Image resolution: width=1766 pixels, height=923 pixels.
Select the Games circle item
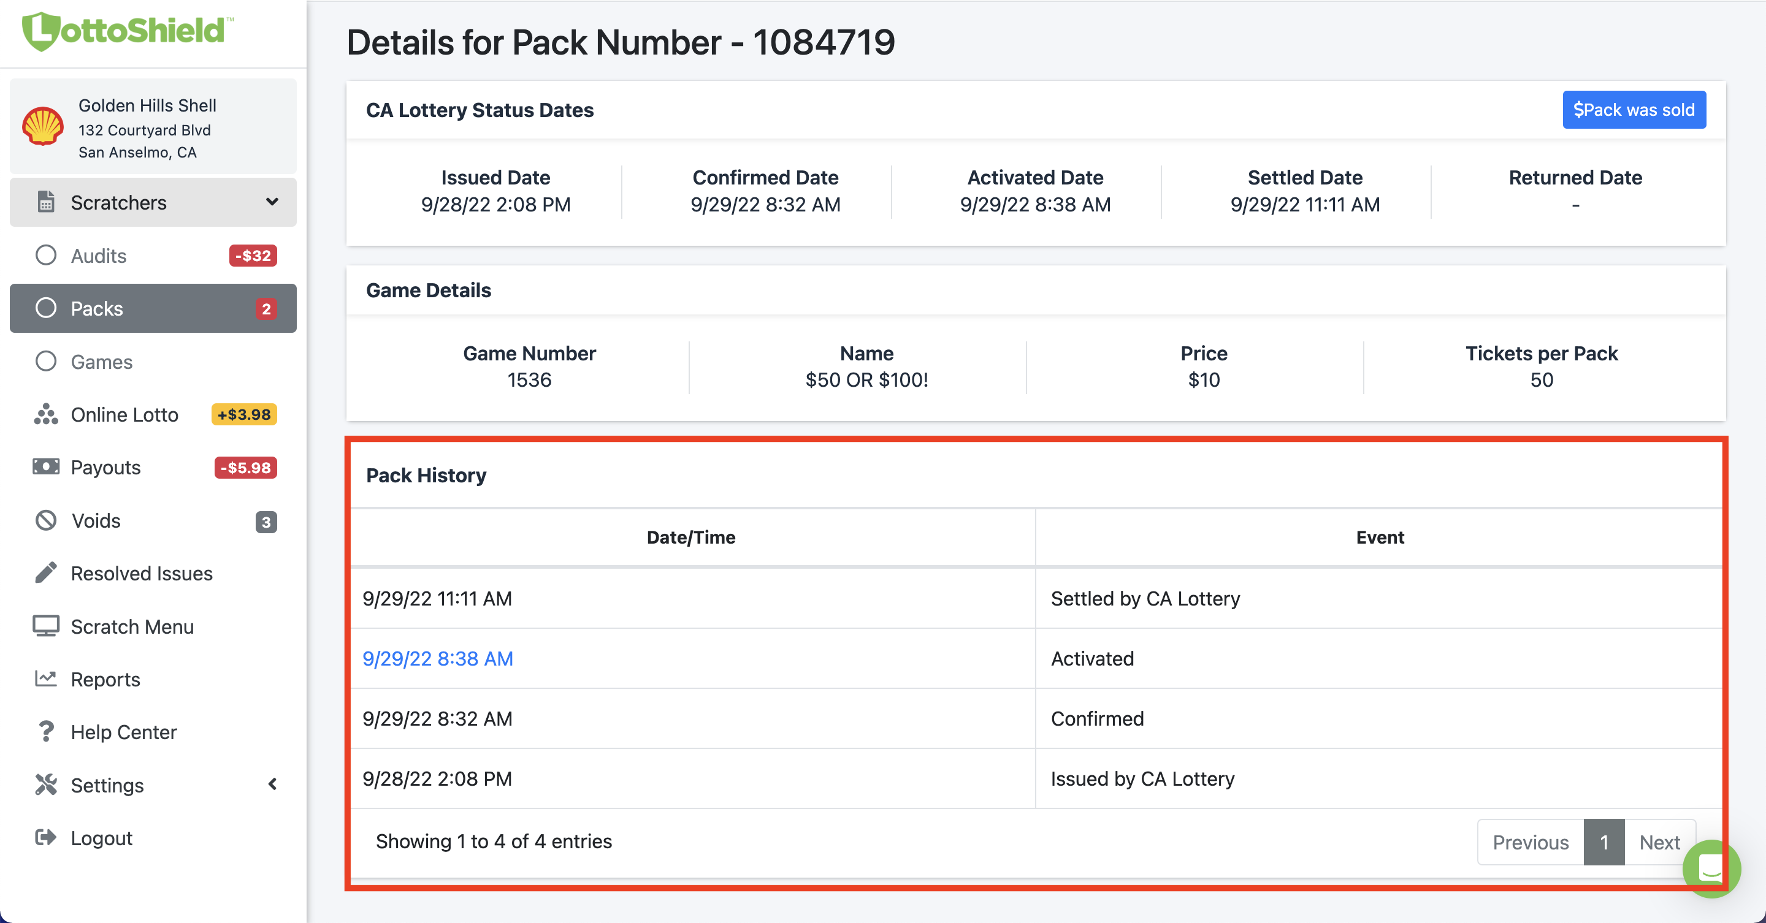pyautogui.click(x=46, y=362)
